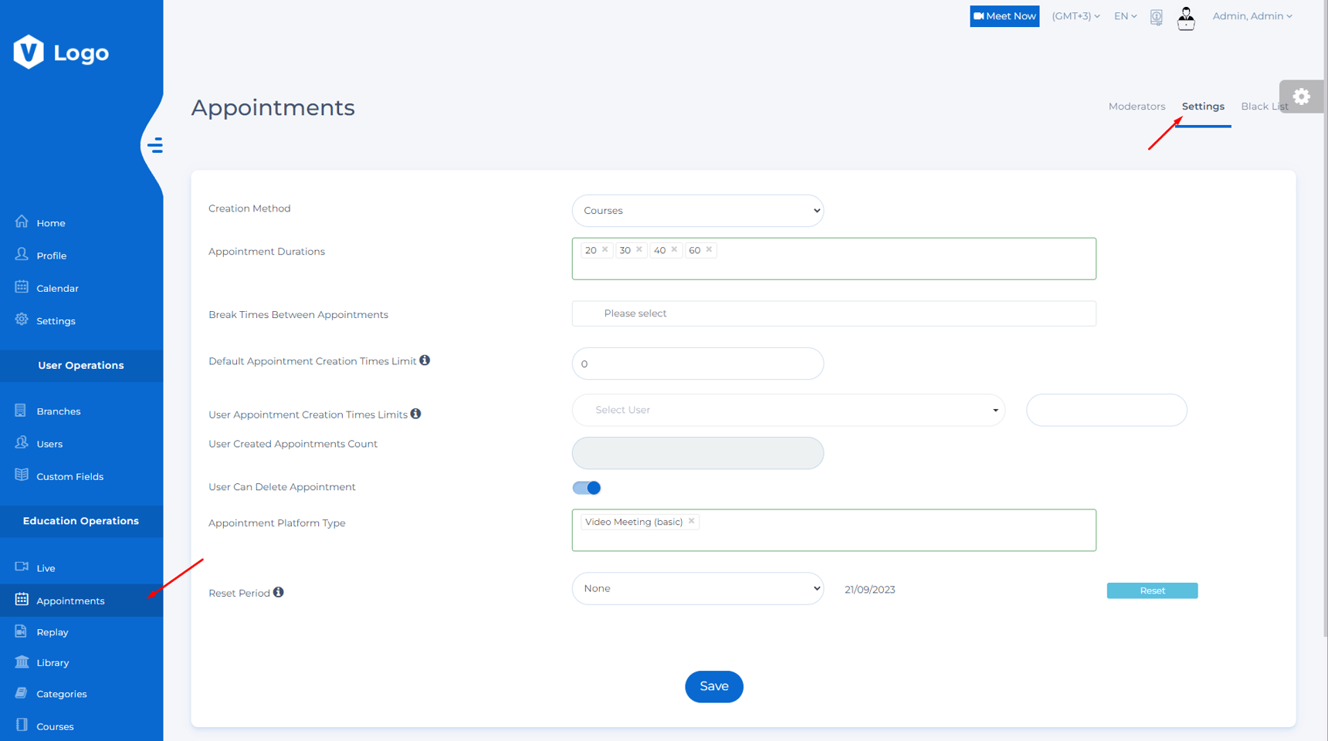
Task: Switch to the Moderators tab
Action: [1137, 107]
